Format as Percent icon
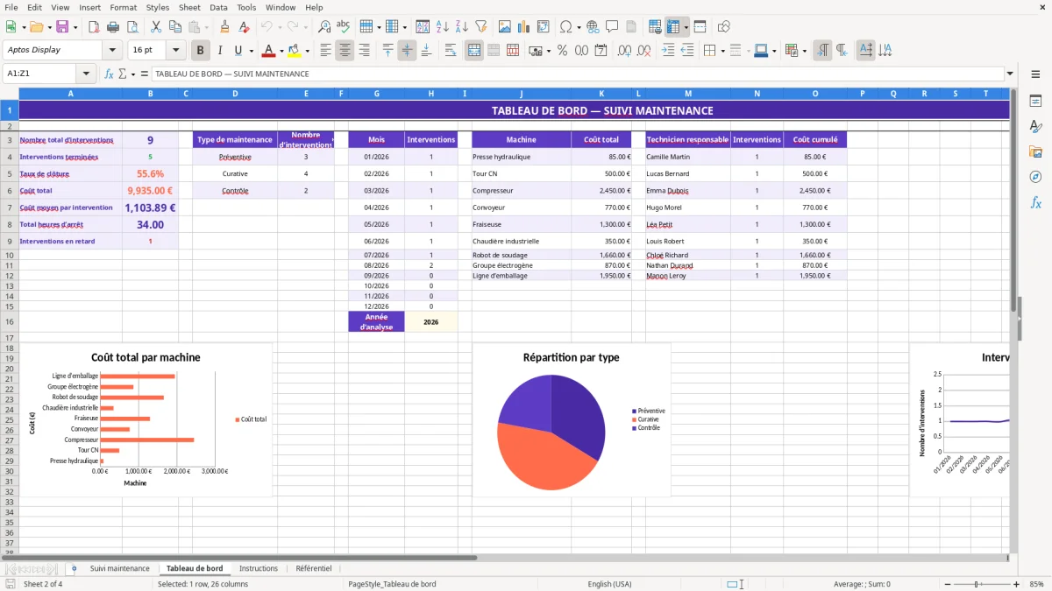This screenshot has height=591, width=1052. (562, 51)
